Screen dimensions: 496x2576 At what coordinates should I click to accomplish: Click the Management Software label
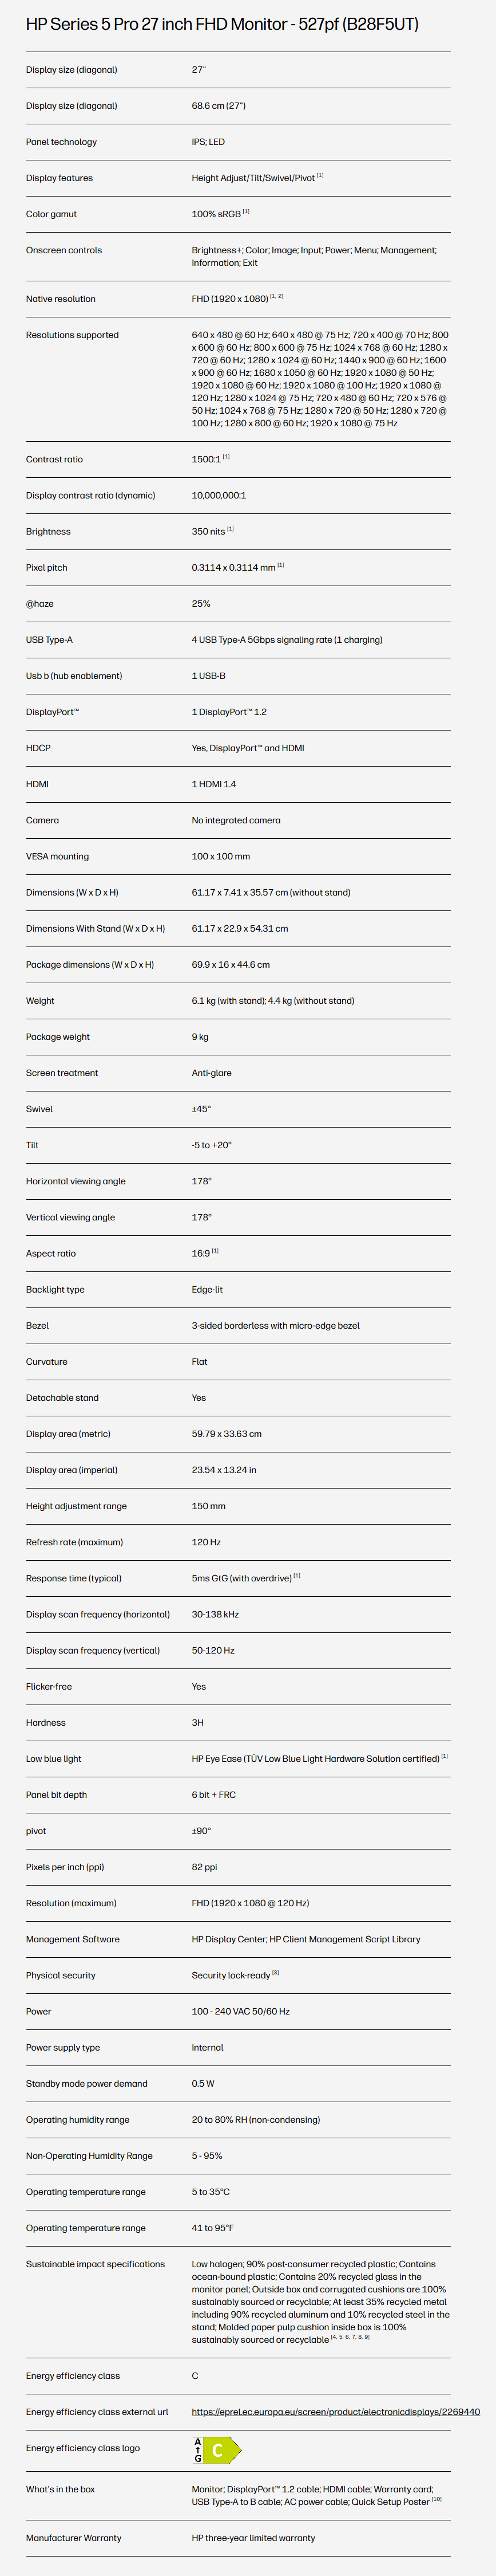point(73,1939)
